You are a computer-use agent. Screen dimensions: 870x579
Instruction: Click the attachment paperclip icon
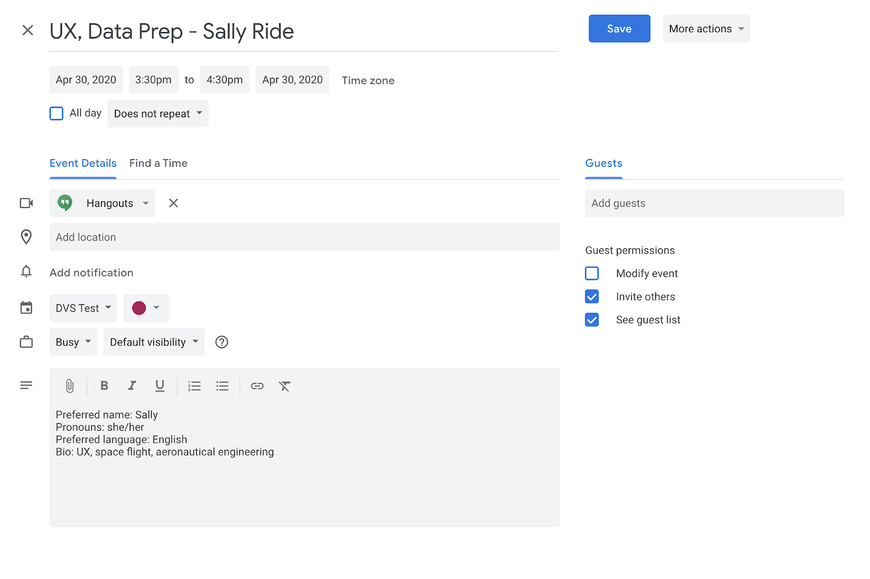pyautogui.click(x=70, y=386)
